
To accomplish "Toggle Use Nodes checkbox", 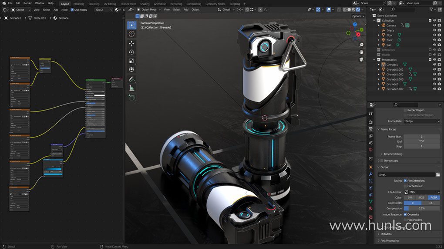I will (x=72, y=10).
